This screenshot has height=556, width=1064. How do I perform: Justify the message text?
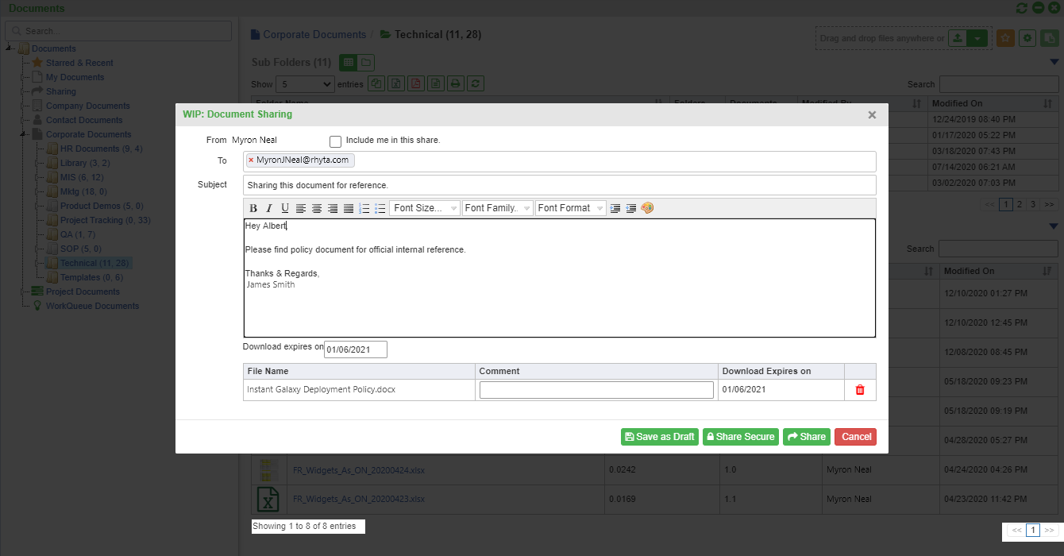point(349,208)
